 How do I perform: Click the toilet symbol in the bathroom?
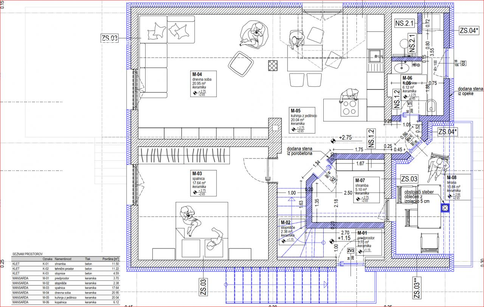[431, 106]
